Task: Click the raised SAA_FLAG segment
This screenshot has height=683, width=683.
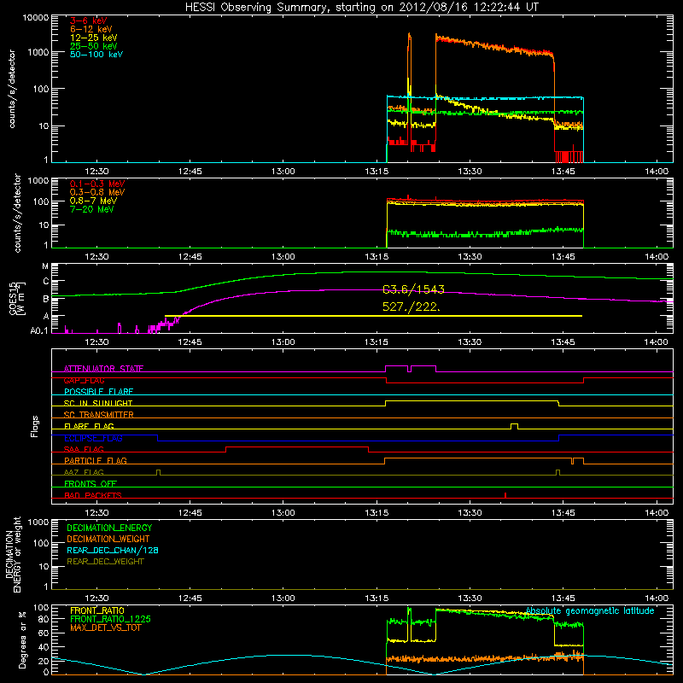Action: click(297, 447)
